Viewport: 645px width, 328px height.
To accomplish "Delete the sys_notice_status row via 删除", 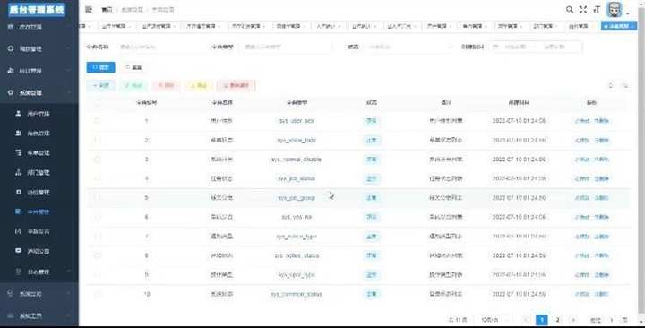I will click(x=601, y=255).
